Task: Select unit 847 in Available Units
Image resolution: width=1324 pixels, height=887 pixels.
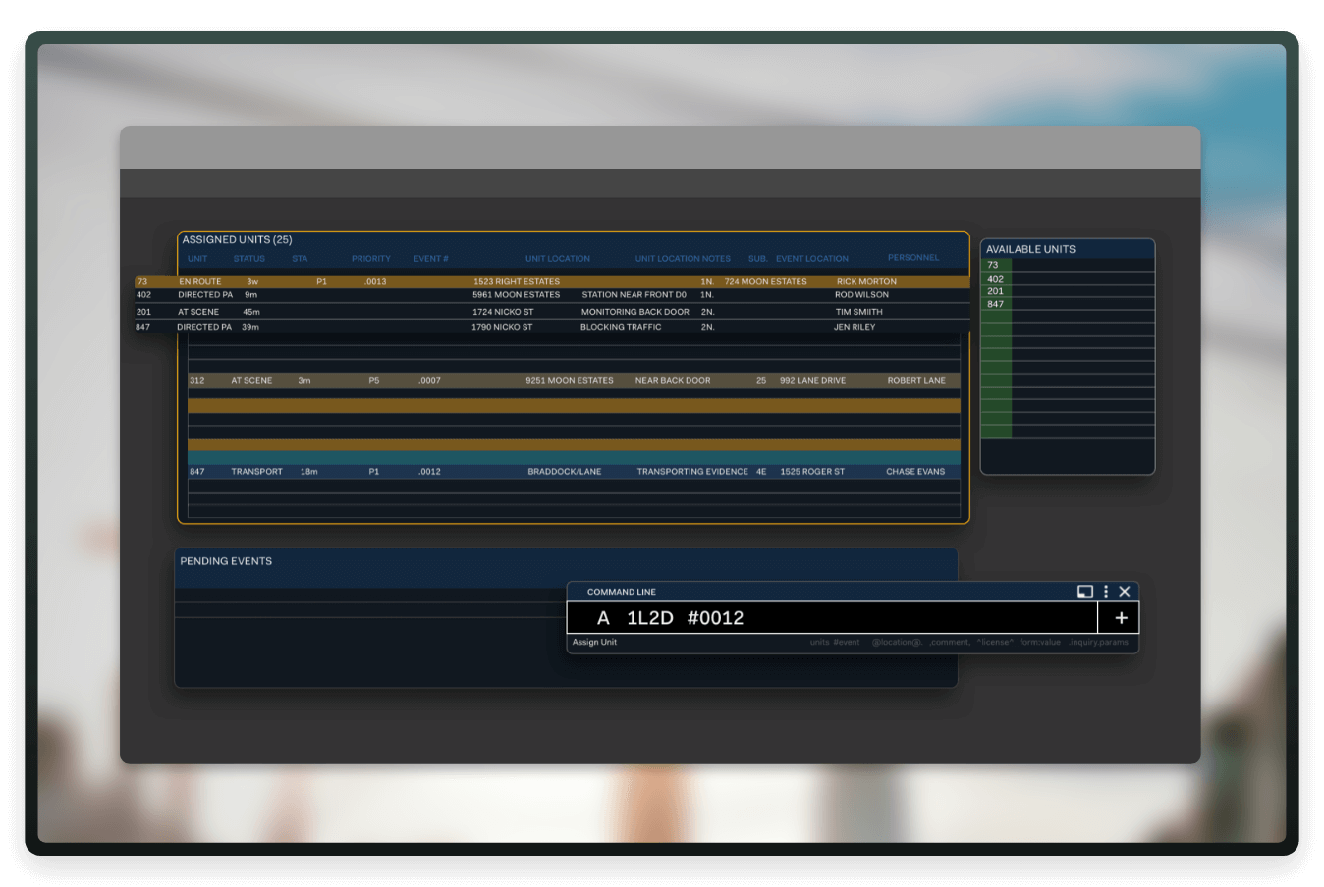Action: coord(995,304)
